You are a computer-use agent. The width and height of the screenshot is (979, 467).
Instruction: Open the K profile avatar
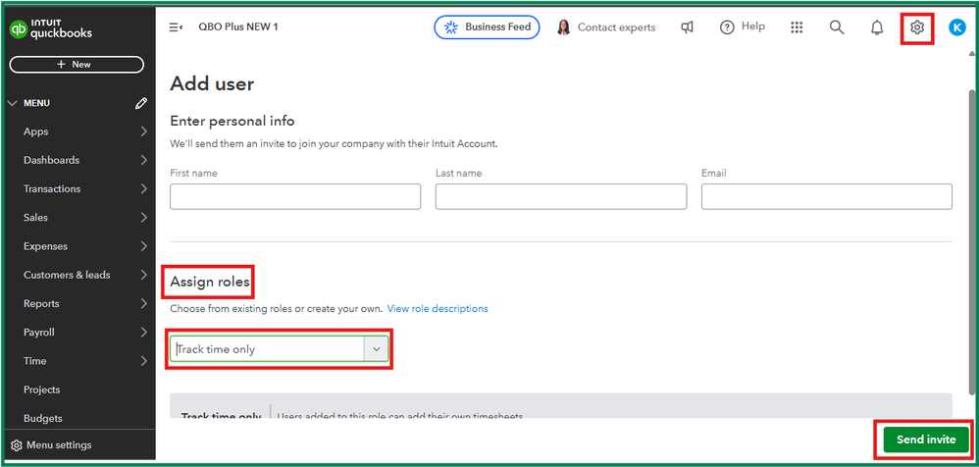(956, 27)
